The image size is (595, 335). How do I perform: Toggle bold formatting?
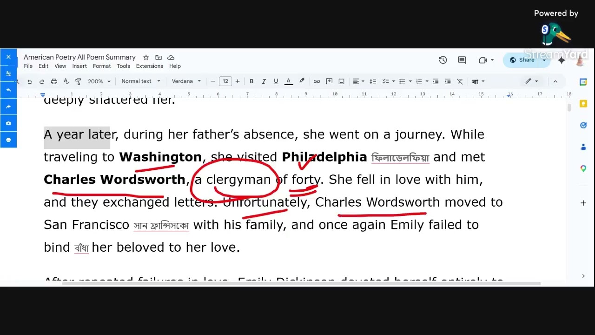point(251,81)
